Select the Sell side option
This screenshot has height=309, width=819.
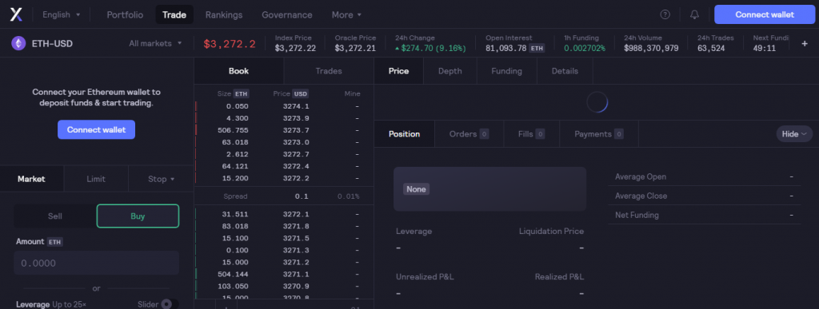click(55, 216)
